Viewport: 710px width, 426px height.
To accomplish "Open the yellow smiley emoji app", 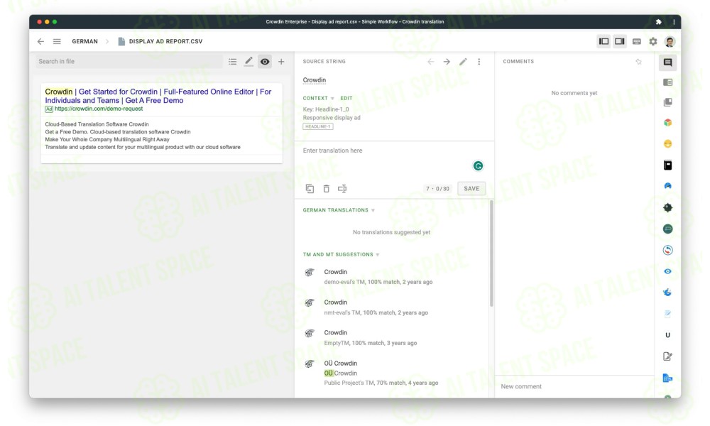I will [668, 144].
